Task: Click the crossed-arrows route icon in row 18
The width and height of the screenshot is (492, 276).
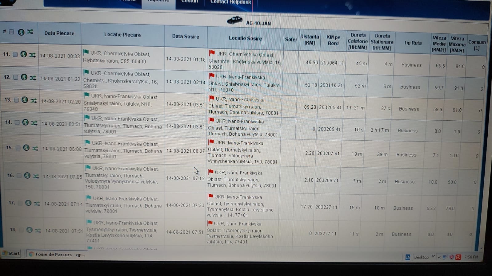Action: tap(38, 230)
